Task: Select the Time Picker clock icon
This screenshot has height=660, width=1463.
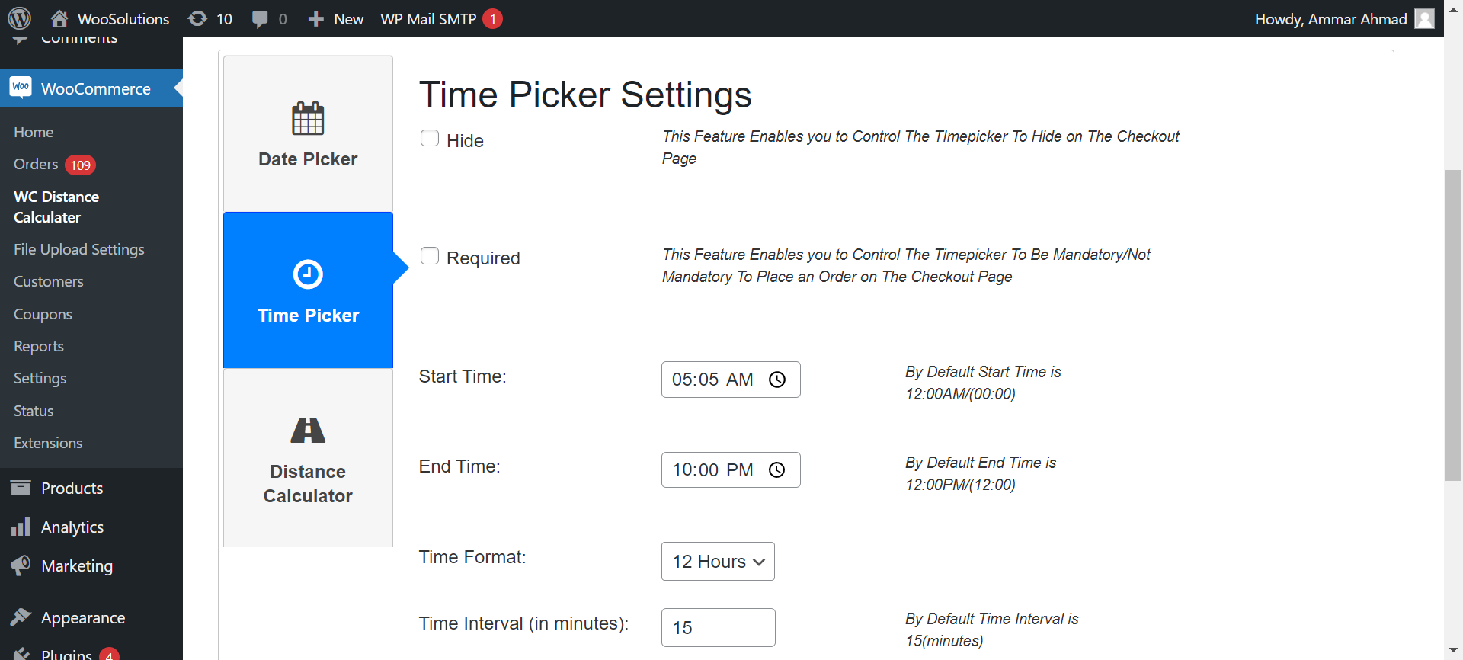Action: pyautogui.click(x=307, y=274)
